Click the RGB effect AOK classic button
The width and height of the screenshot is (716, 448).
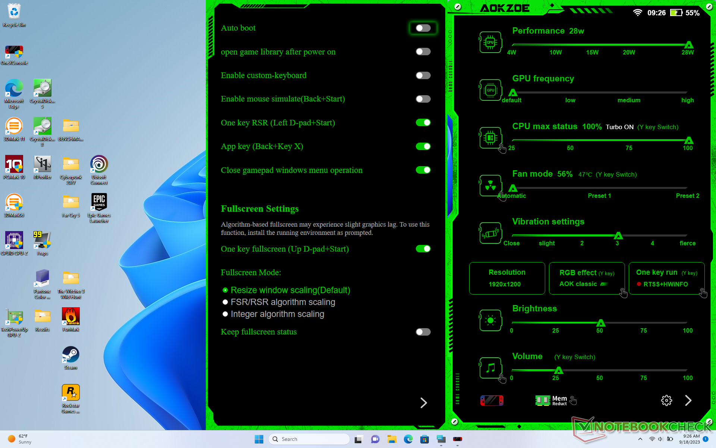pos(586,278)
